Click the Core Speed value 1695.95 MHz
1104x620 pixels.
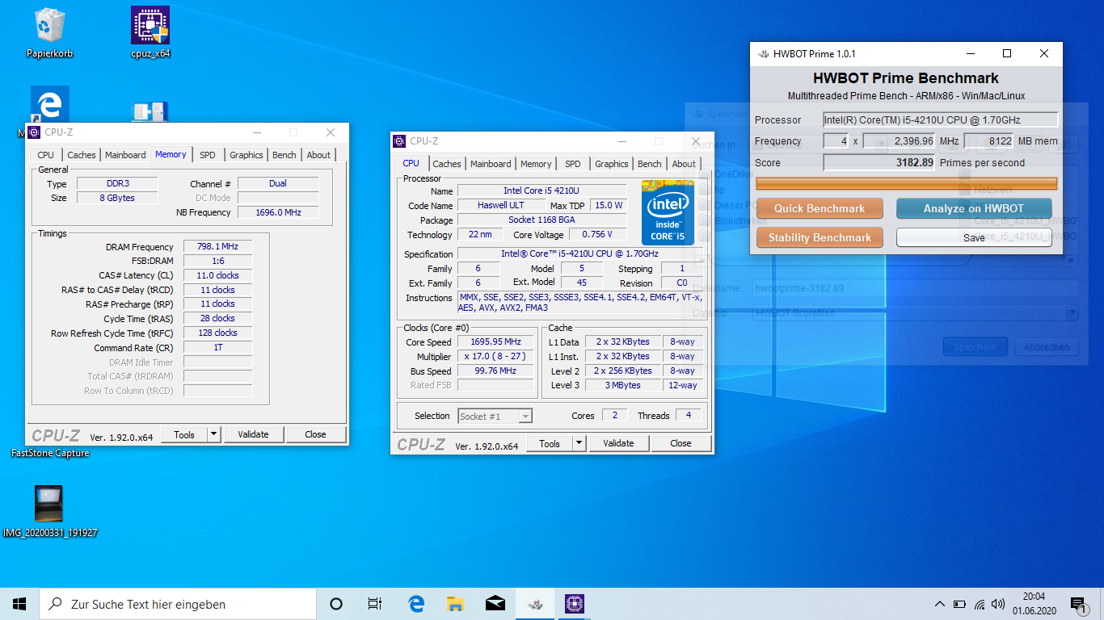(x=495, y=341)
